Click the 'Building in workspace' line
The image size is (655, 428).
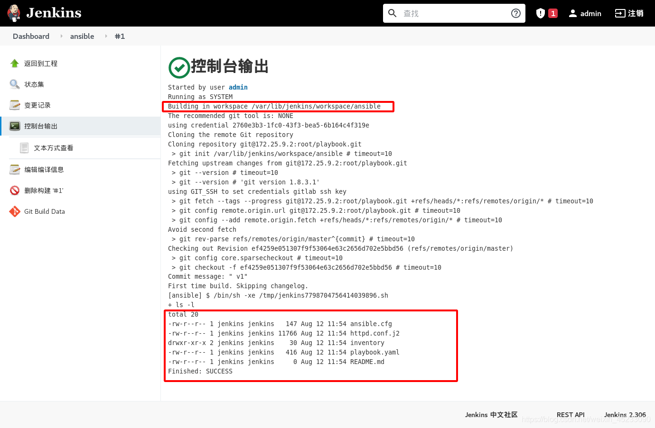(x=274, y=106)
